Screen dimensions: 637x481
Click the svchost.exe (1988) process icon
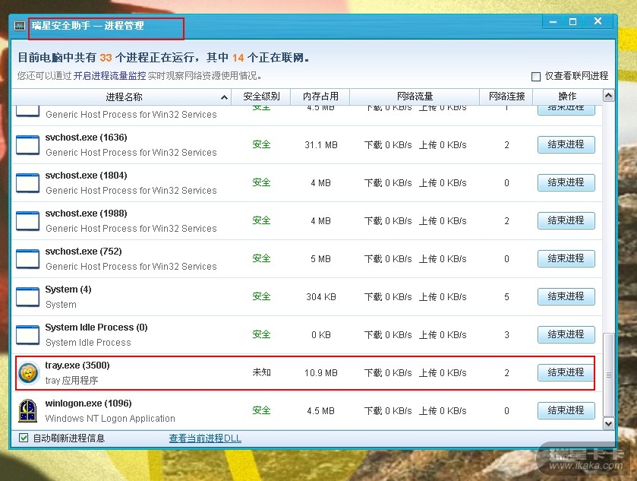click(27, 221)
